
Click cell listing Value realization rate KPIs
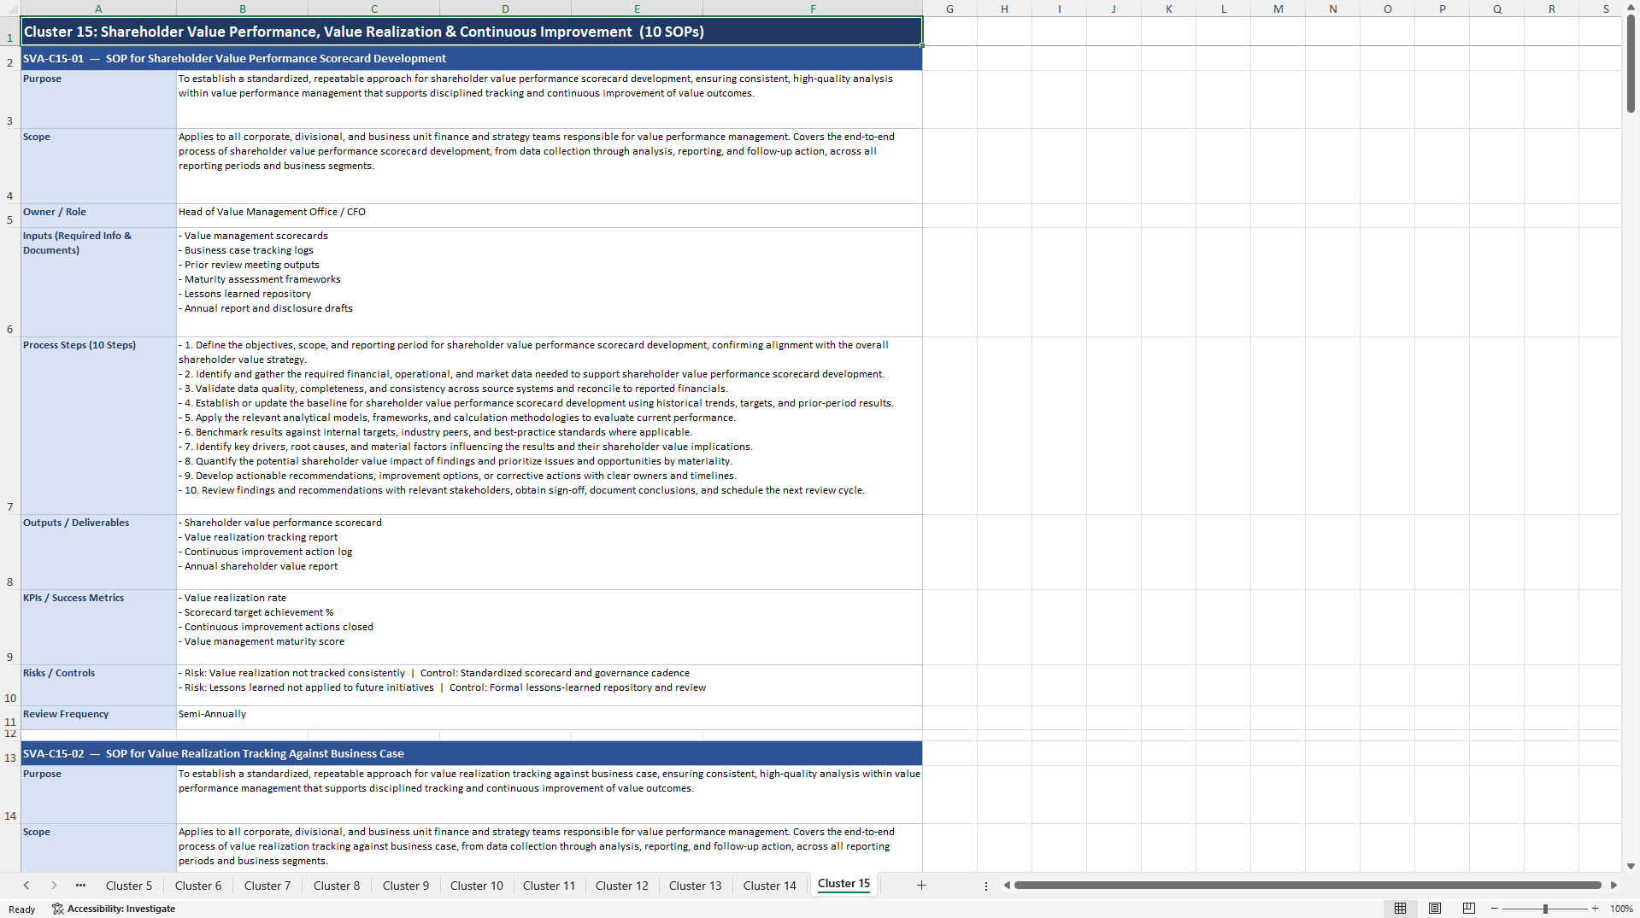coord(550,627)
